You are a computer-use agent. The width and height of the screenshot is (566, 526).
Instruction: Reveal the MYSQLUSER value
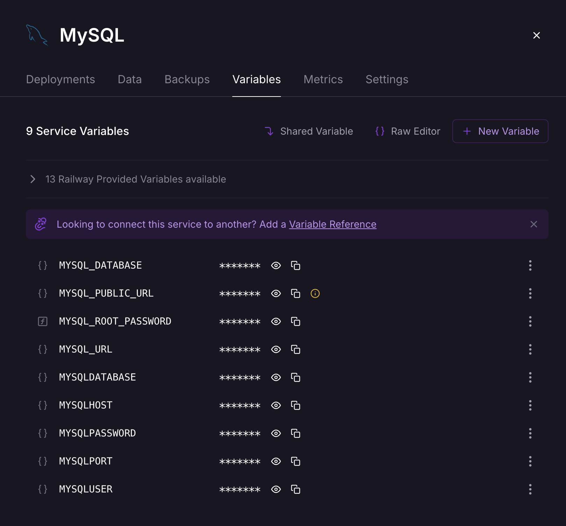[276, 489]
